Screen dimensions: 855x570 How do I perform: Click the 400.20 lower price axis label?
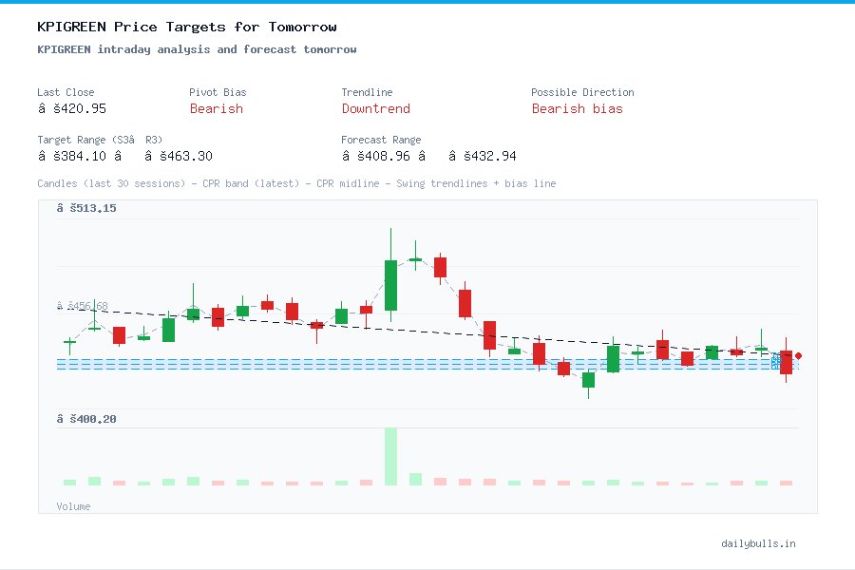[86, 419]
